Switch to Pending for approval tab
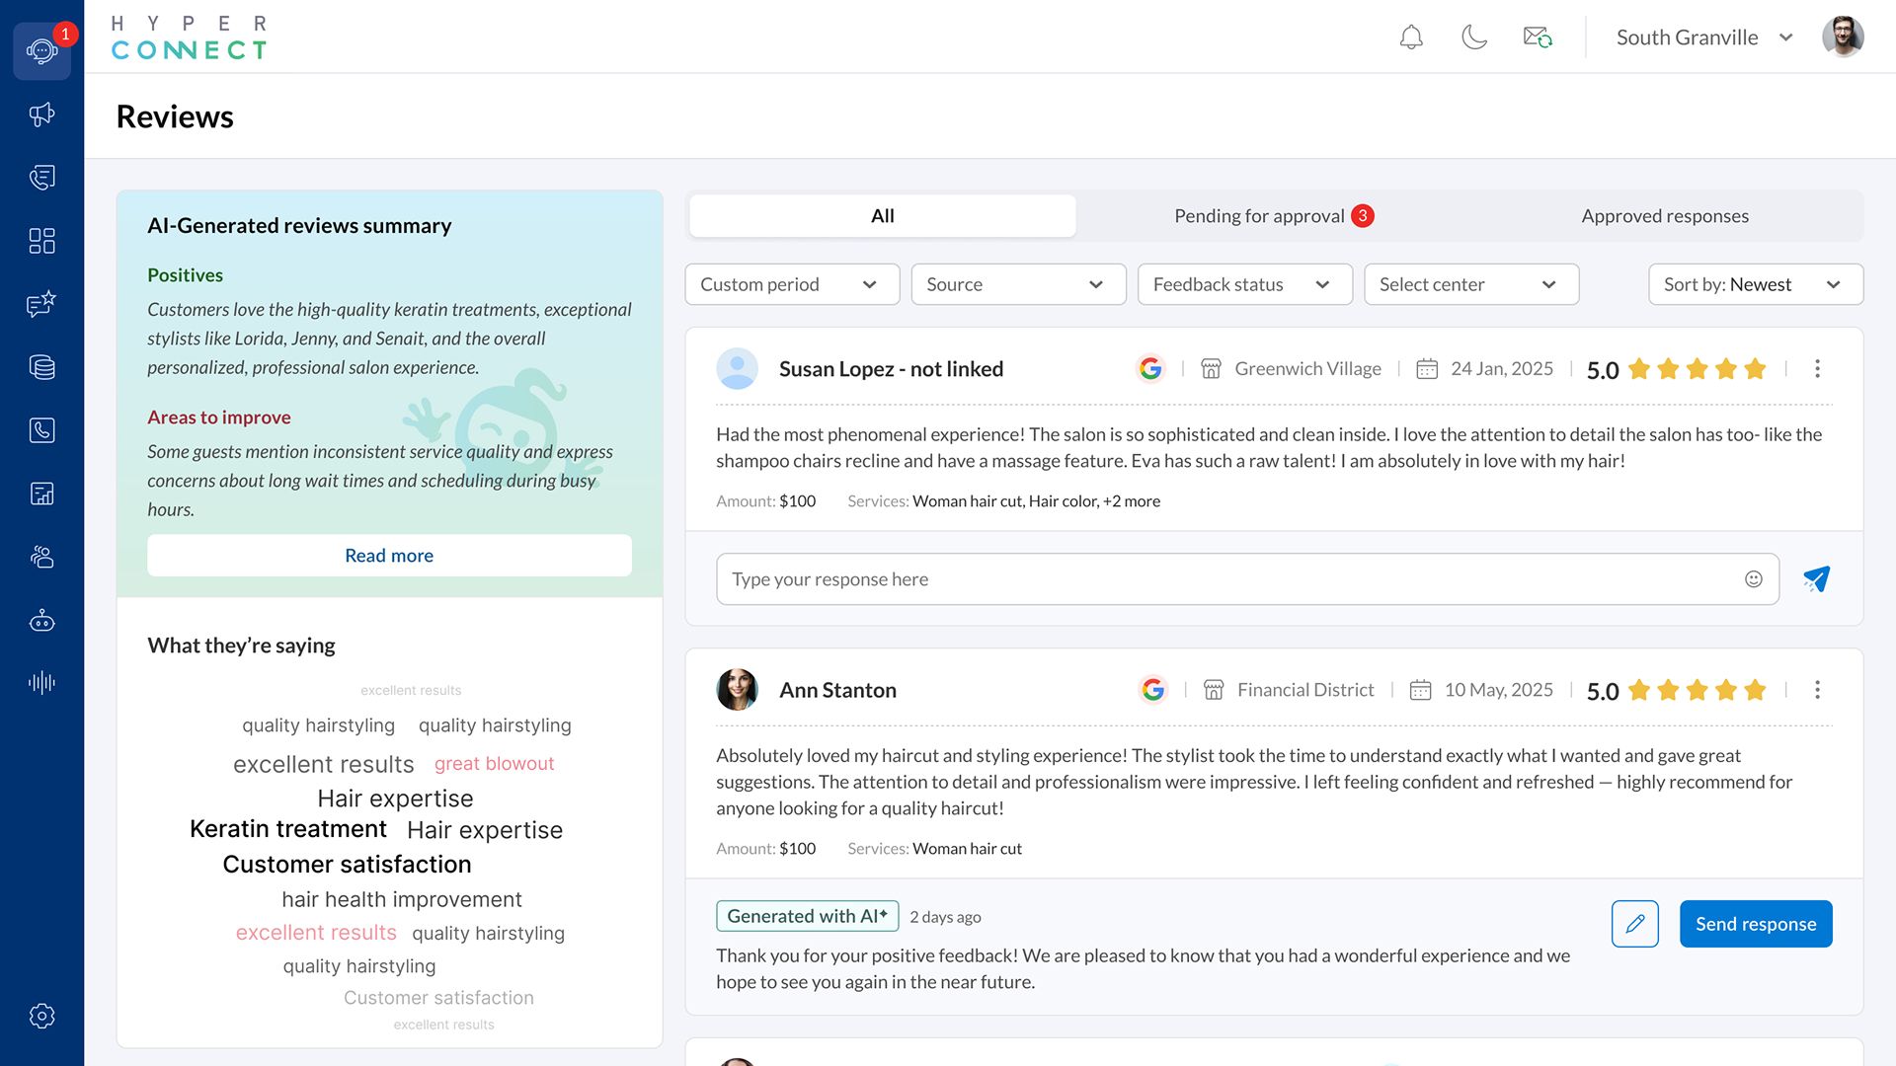 pos(1272,216)
